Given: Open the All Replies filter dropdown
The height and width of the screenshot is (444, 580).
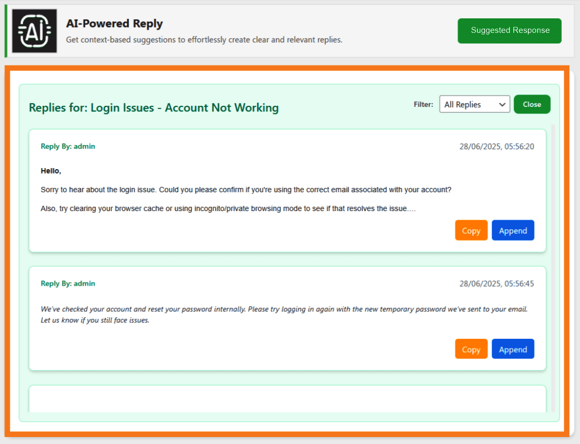Looking at the screenshot, I should (x=474, y=105).
